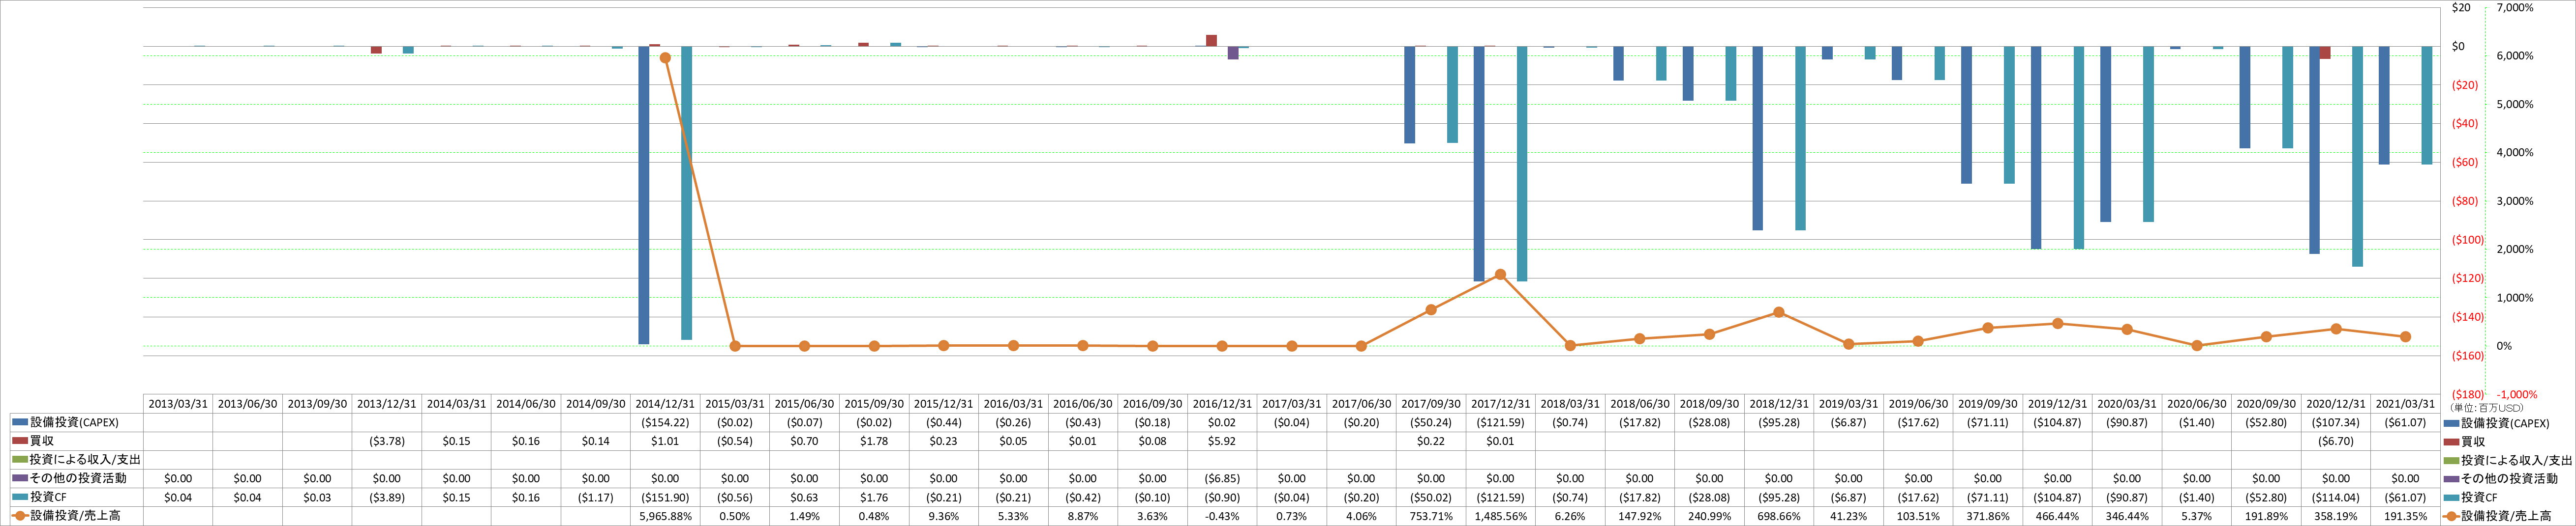
Task: Click the red 買収 legend swatch in table header
Action: 20,441
